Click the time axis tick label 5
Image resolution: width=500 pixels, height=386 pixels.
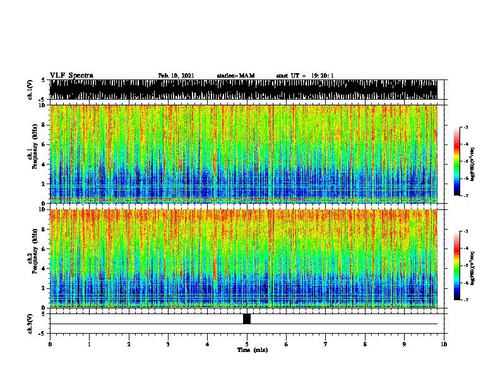(247, 344)
